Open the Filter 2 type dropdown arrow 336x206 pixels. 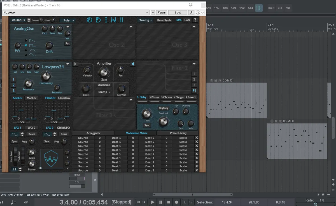[194, 64]
